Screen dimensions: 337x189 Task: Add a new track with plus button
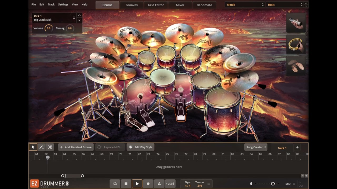[x=297, y=148]
